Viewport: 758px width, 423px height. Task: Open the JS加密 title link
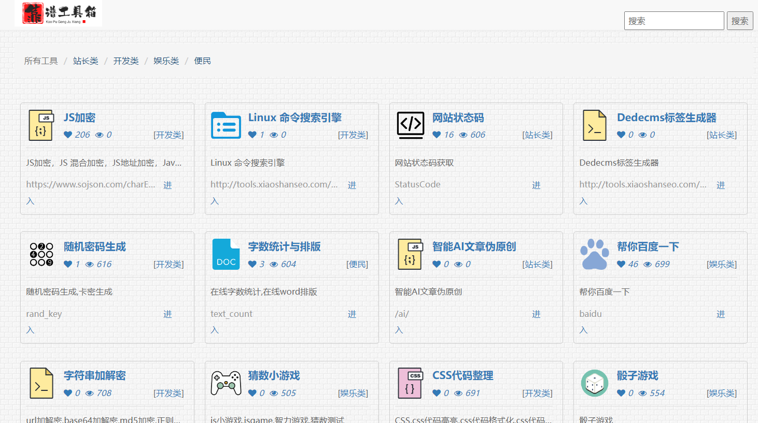coord(79,118)
